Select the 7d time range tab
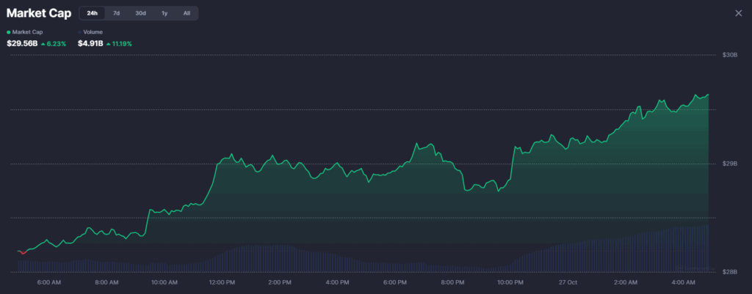Screen dimensions: 752x294 116,13
